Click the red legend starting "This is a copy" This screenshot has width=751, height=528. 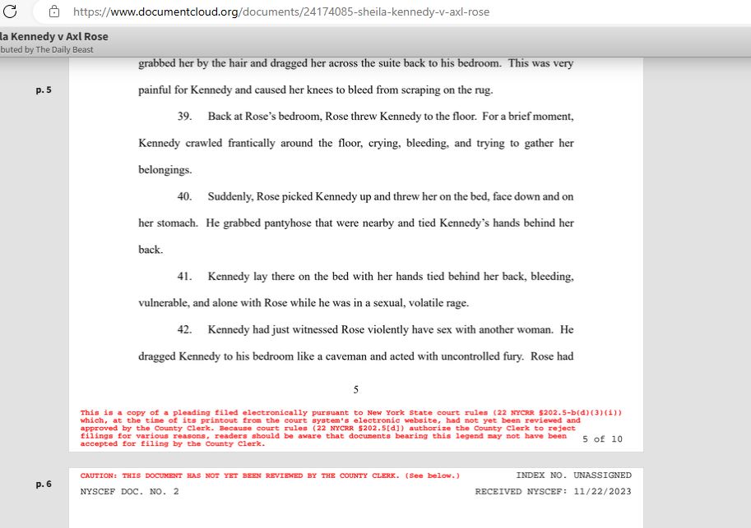point(351,428)
